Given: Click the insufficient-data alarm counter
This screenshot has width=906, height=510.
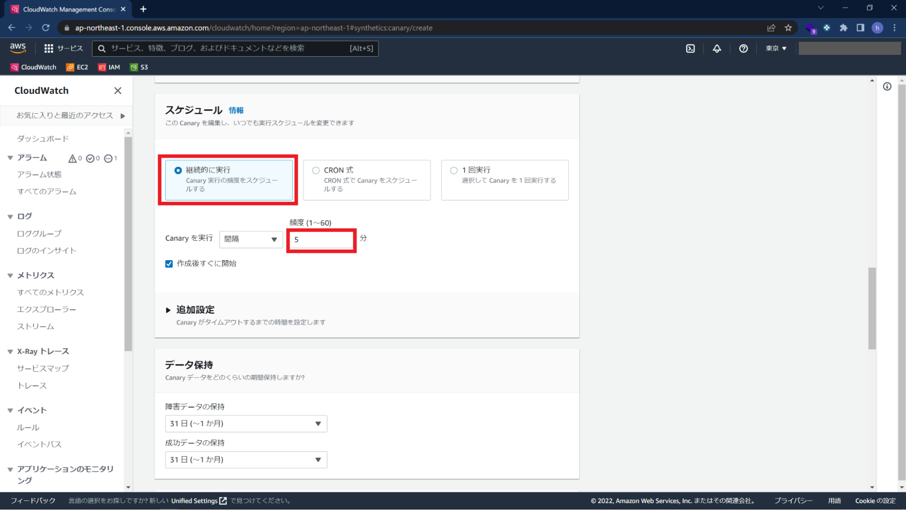Looking at the screenshot, I should point(111,158).
